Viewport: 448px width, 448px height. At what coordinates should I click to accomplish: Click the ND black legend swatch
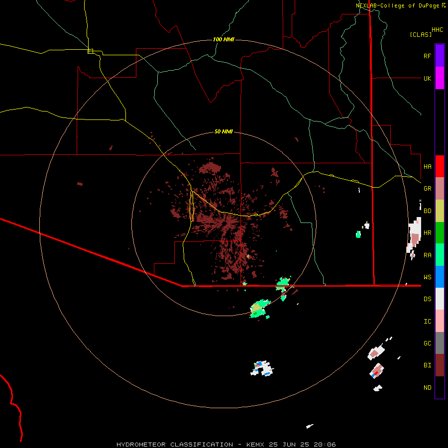coord(440,387)
